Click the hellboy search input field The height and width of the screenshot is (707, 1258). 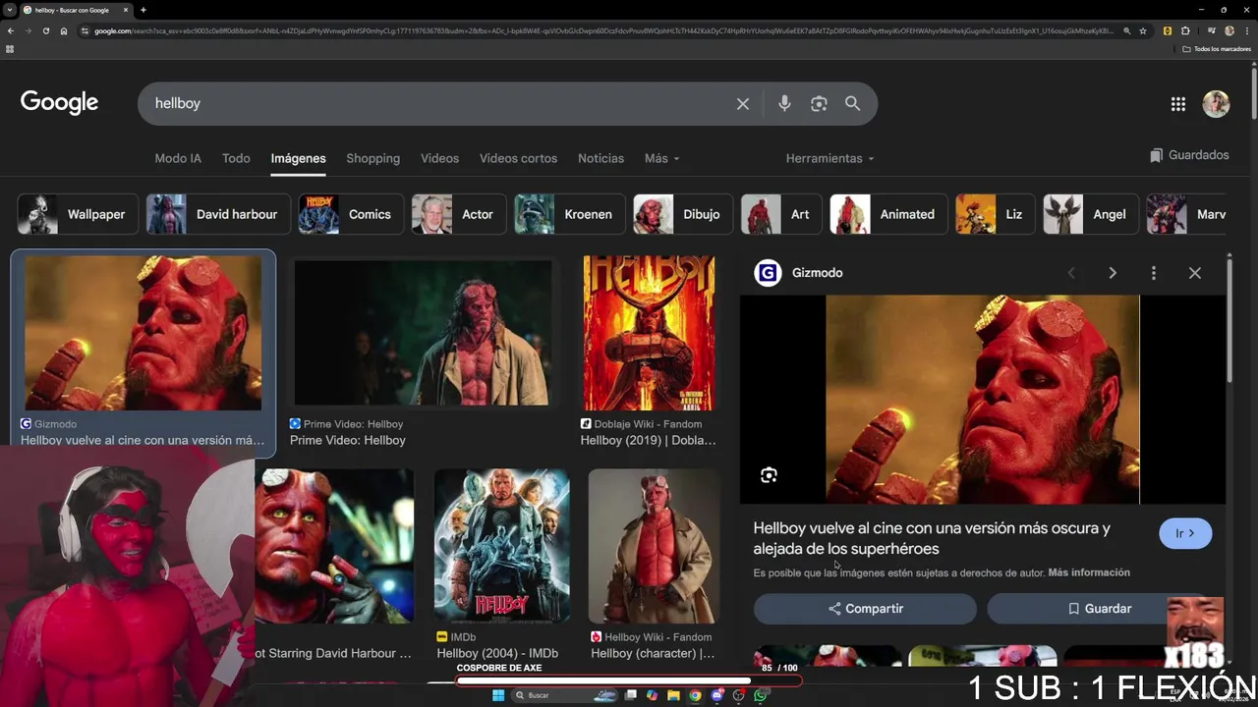tap(437, 104)
